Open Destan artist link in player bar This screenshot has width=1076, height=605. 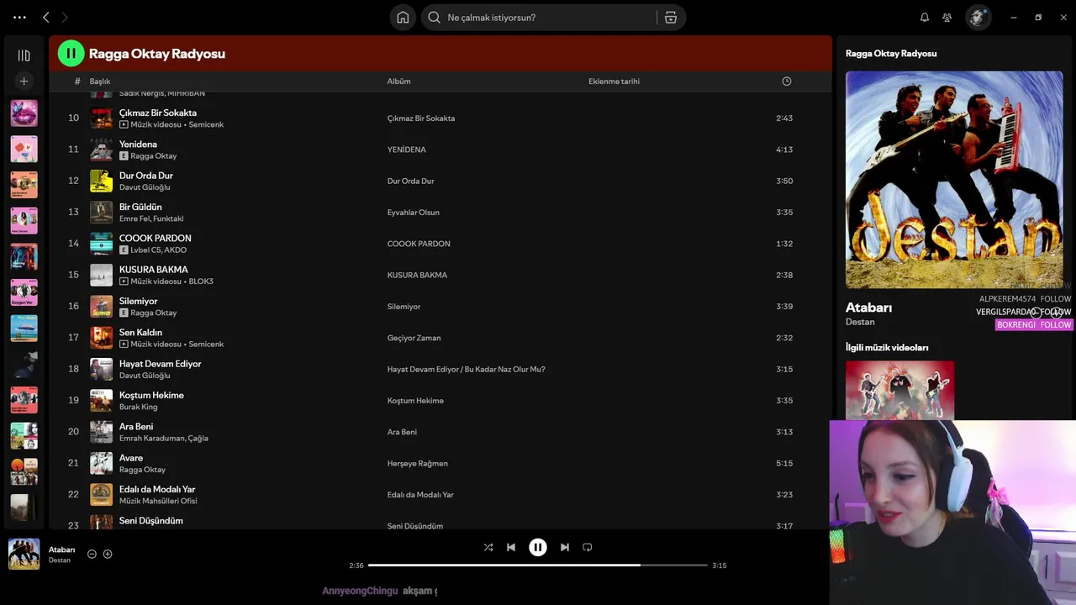coord(60,560)
